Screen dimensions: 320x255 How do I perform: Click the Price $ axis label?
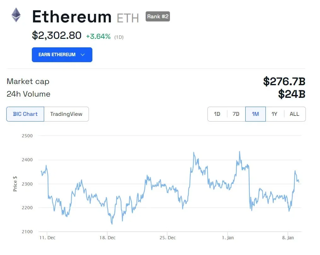click(x=15, y=184)
